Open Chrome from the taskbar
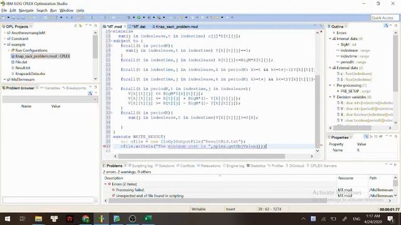401x225 pixels. [86, 219]
